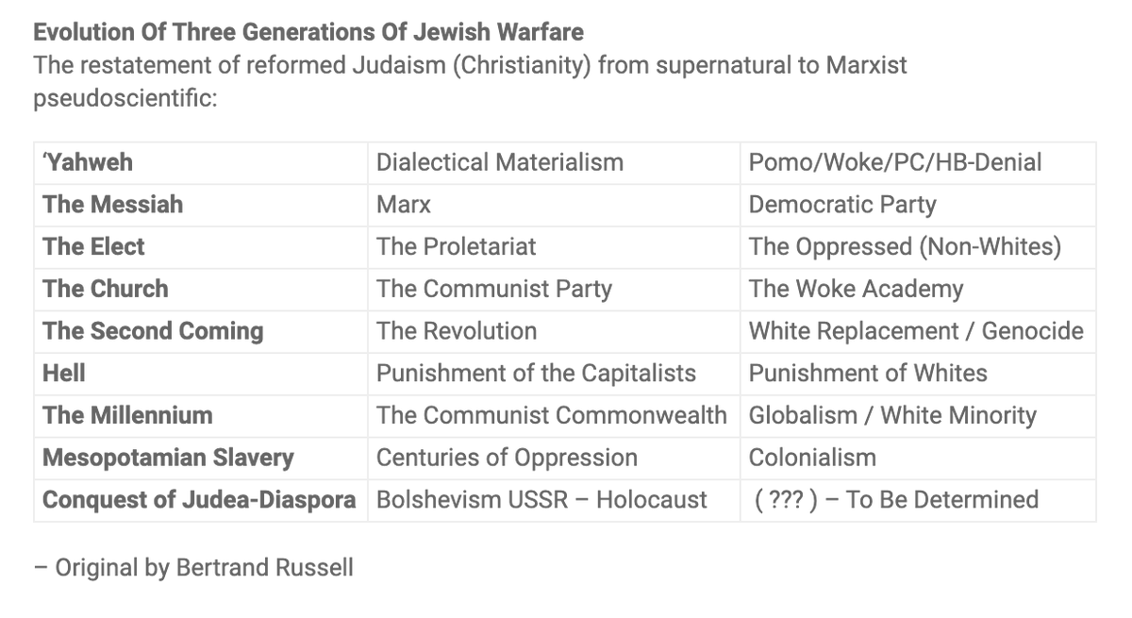The height and width of the screenshot is (618, 1132).
Task: Click 'The Millennium' row label
Action: click(127, 415)
